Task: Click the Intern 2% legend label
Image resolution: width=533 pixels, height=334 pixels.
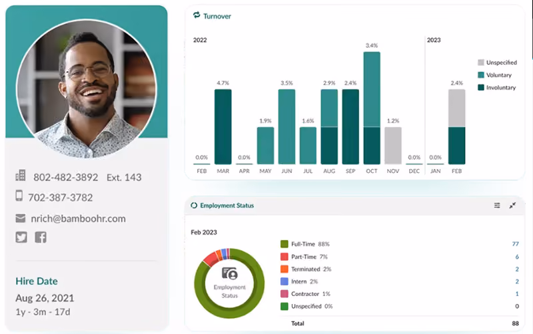Action: pos(304,281)
